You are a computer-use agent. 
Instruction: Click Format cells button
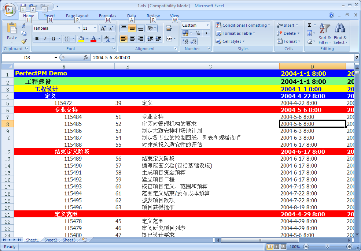click(288, 41)
